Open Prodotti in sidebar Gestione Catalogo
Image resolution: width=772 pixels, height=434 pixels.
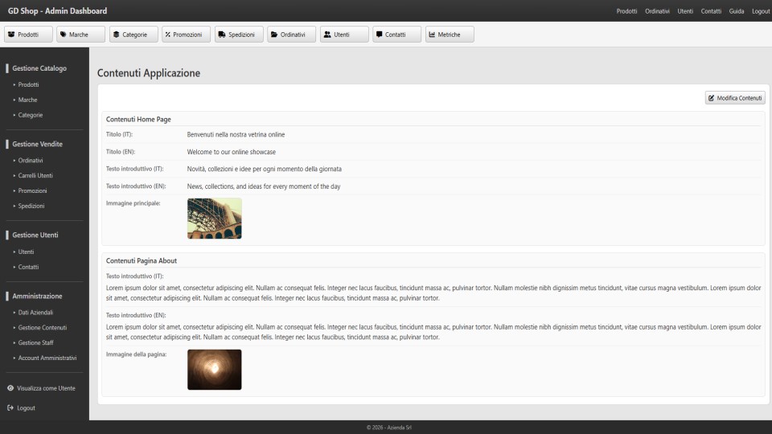click(x=29, y=84)
